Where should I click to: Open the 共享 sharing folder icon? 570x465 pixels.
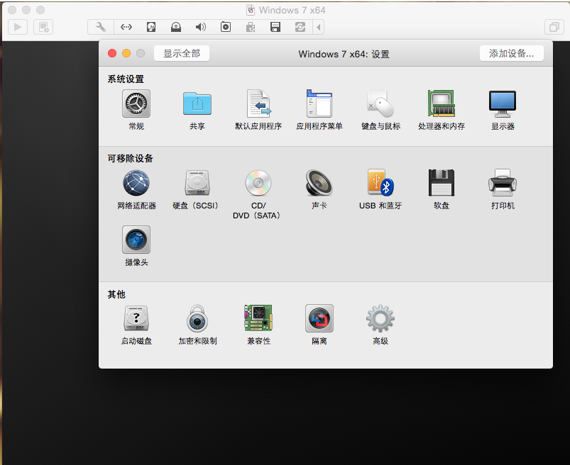pos(197,103)
